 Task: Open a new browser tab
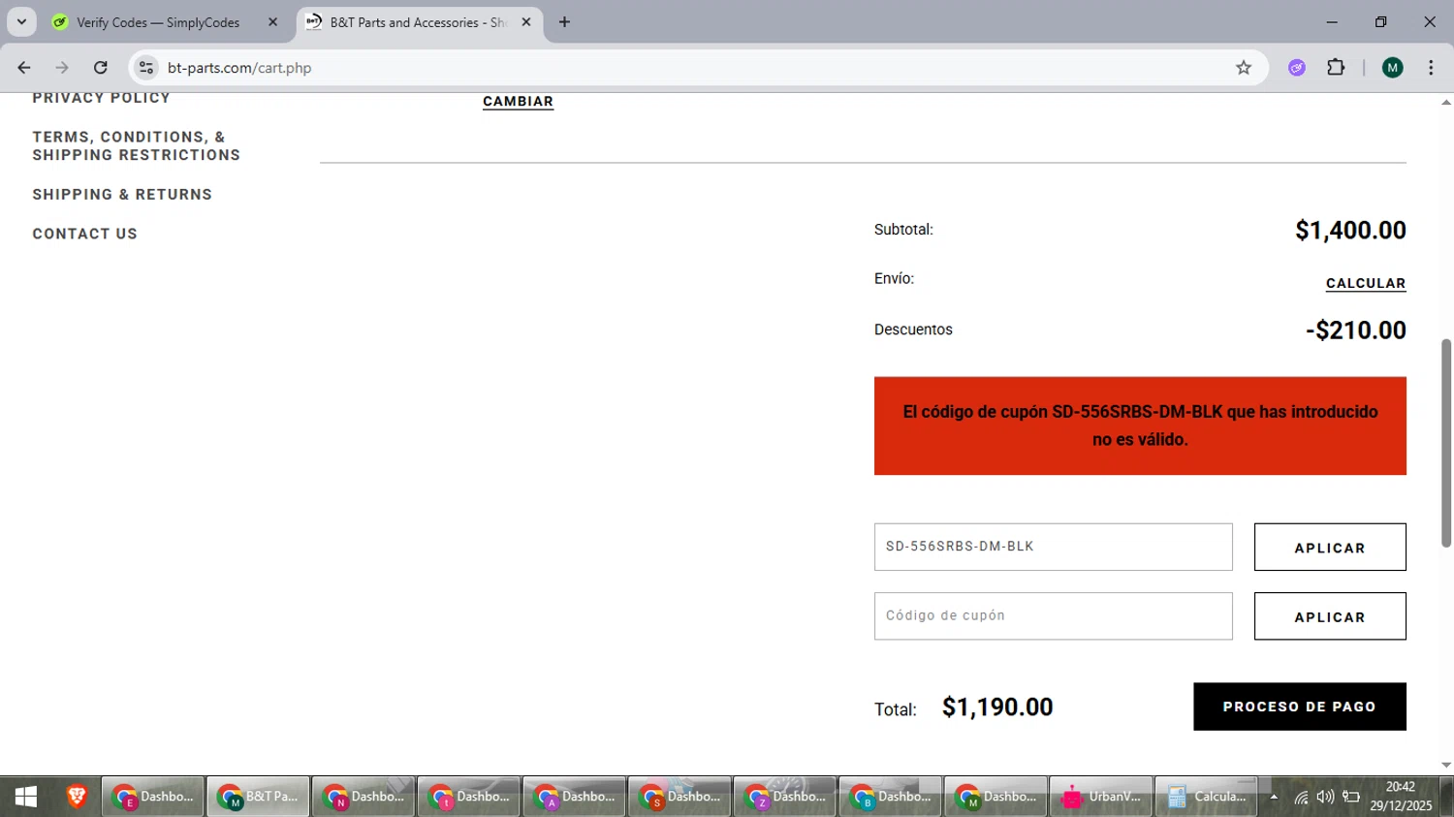tap(564, 22)
